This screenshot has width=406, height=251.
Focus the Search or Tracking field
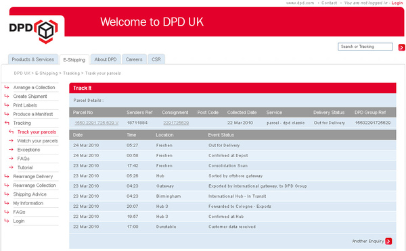click(x=365, y=47)
